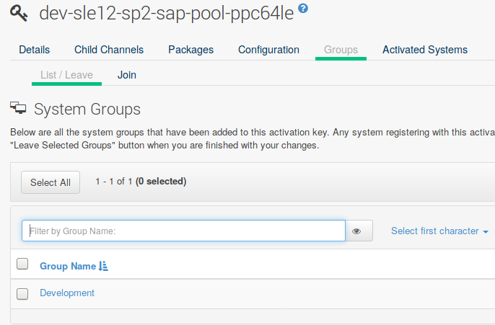Go to the Packages tab
The height and width of the screenshot is (325, 495).
pos(190,50)
